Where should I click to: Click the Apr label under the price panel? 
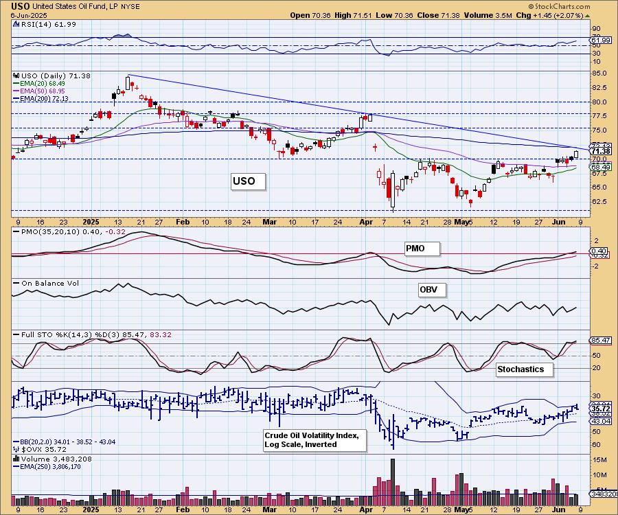tap(366, 222)
